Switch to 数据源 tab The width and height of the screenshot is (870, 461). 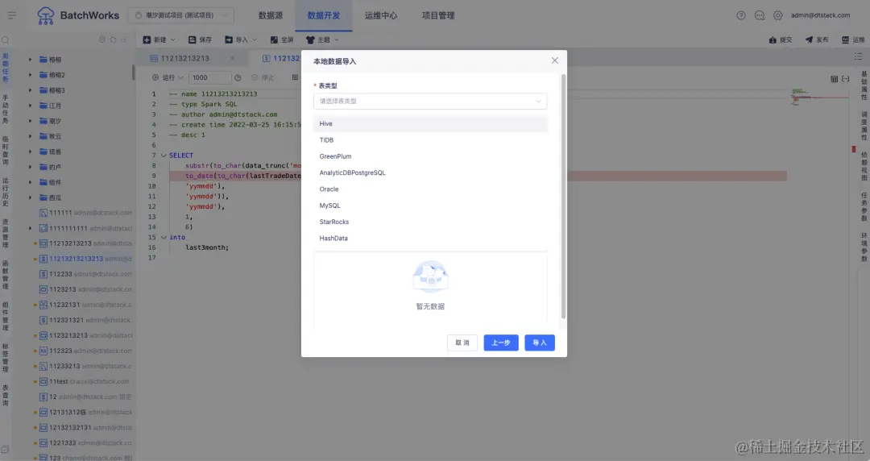(270, 15)
